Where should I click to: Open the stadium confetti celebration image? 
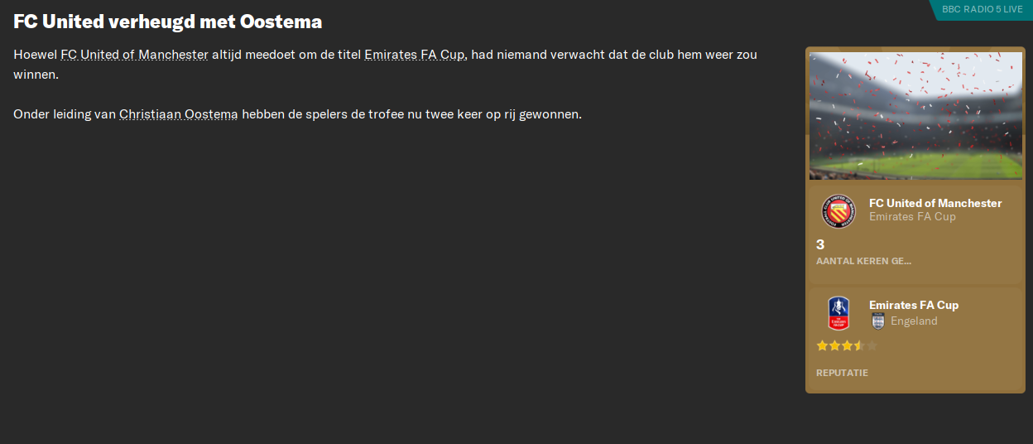pos(915,116)
